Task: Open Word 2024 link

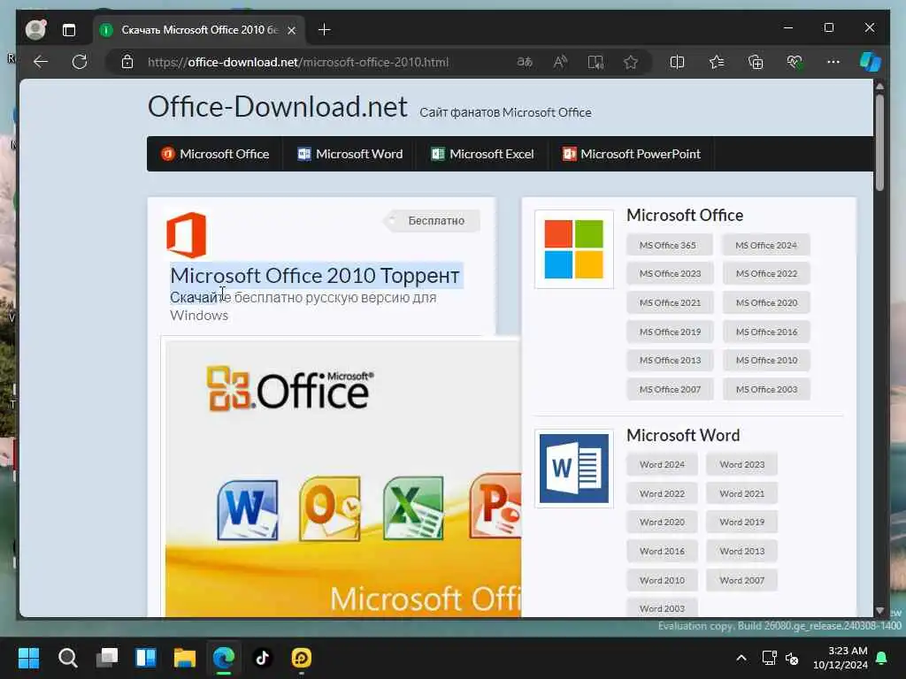Action: pyautogui.click(x=662, y=465)
